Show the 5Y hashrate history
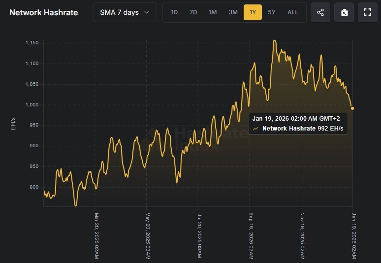Viewport: 381px width, 263px height. [272, 12]
